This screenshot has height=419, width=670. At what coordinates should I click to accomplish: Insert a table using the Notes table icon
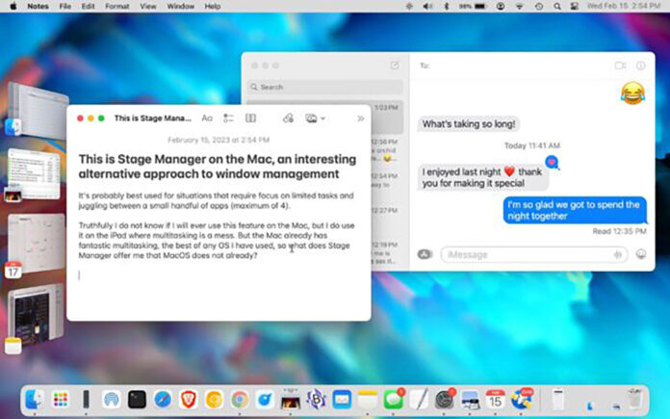click(x=251, y=118)
